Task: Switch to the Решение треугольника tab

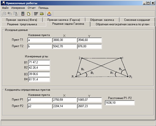Action: tap(22, 24)
